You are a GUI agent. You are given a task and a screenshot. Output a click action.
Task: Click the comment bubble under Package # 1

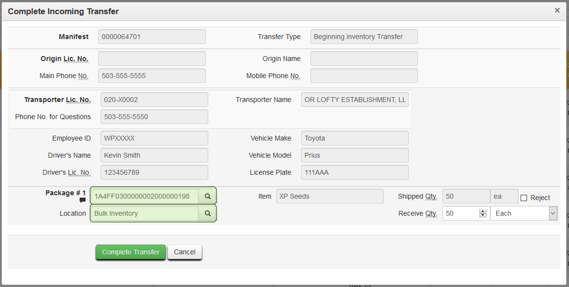click(83, 200)
